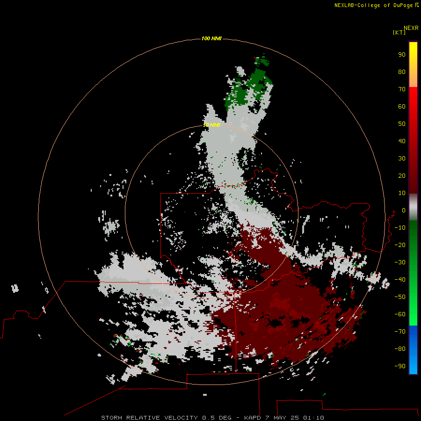The height and width of the screenshot is (421, 421).
Task: Click the 10 value on the velocity scale
Action: coord(402,193)
